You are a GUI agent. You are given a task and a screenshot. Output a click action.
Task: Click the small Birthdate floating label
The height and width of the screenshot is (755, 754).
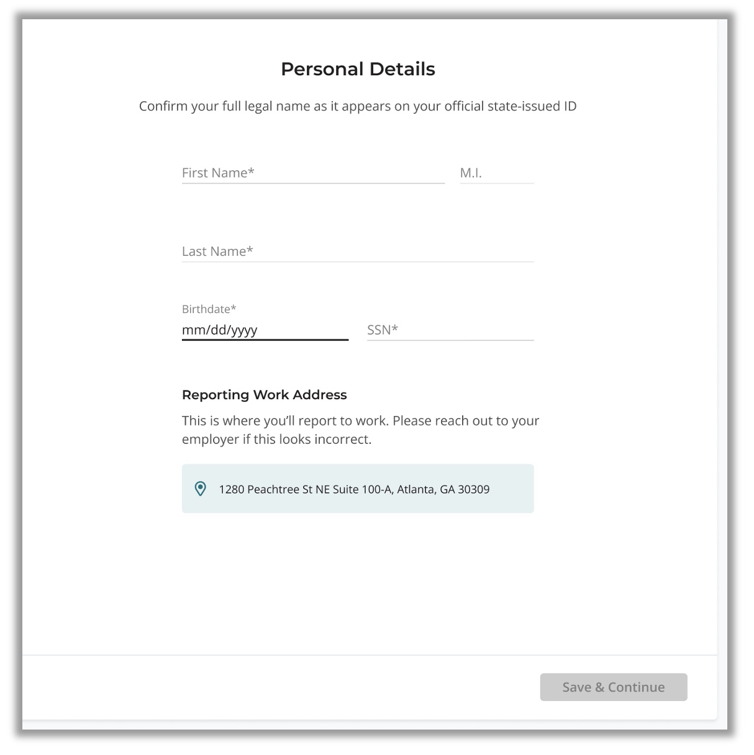coord(209,309)
